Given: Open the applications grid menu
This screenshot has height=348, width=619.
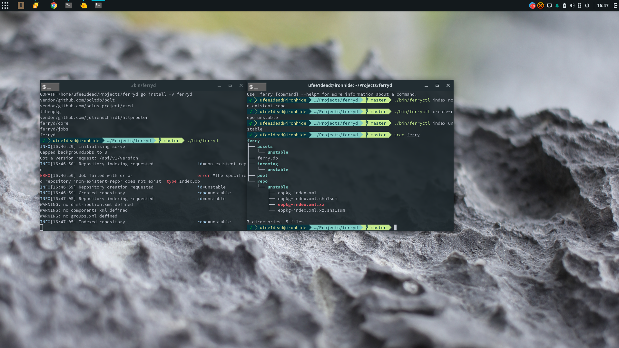Looking at the screenshot, I should click(x=5, y=5).
